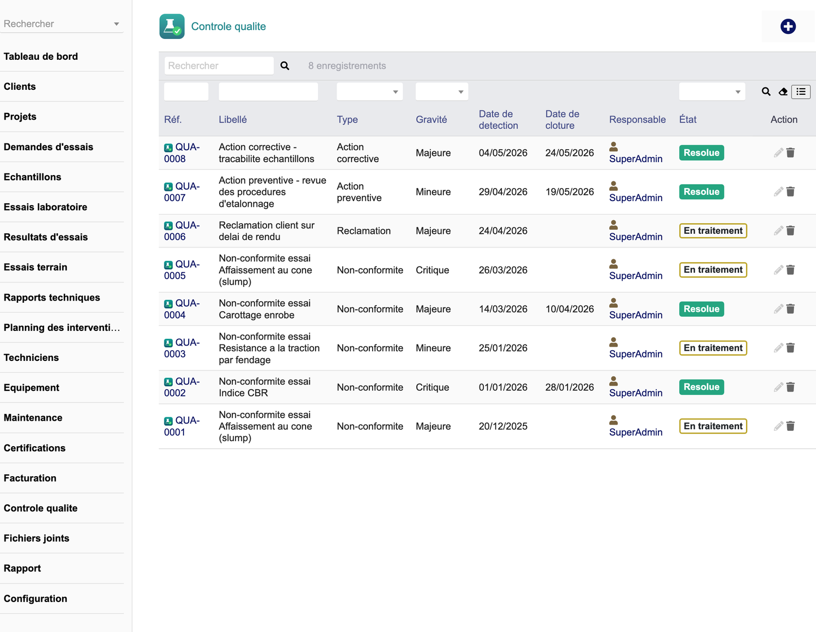Edit record QUA-0001 with pencil icon

(x=778, y=426)
